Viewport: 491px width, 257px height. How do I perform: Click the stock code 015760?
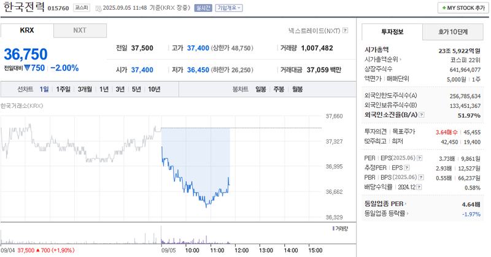coord(58,9)
